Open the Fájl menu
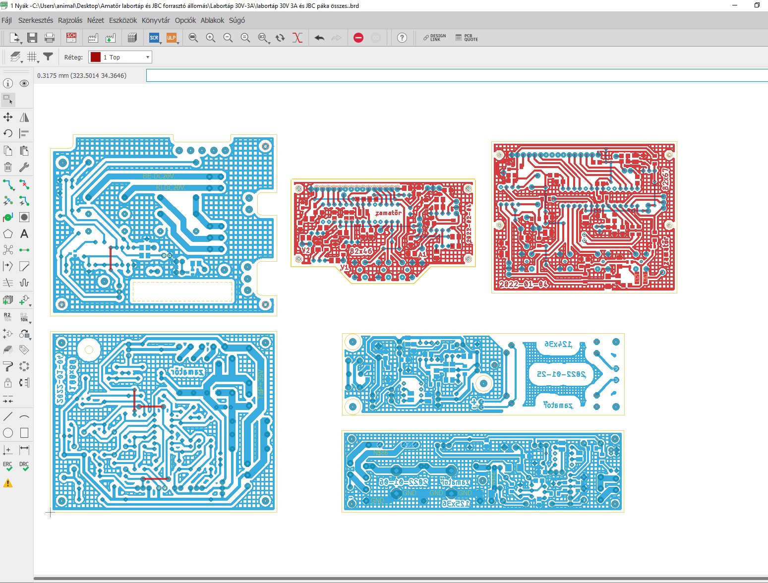This screenshot has height=583, width=768. [x=7, y=20]
